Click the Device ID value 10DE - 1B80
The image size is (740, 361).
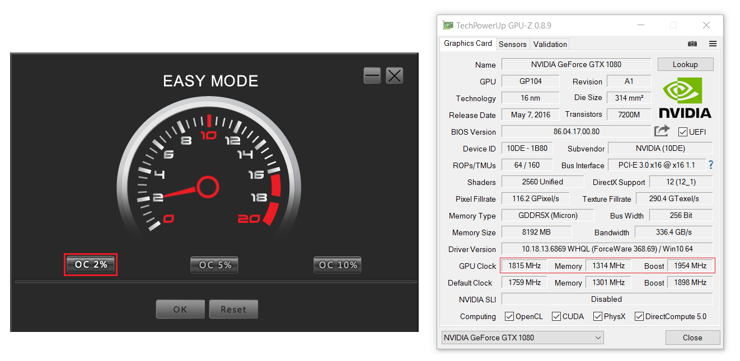tap(527, 148)
